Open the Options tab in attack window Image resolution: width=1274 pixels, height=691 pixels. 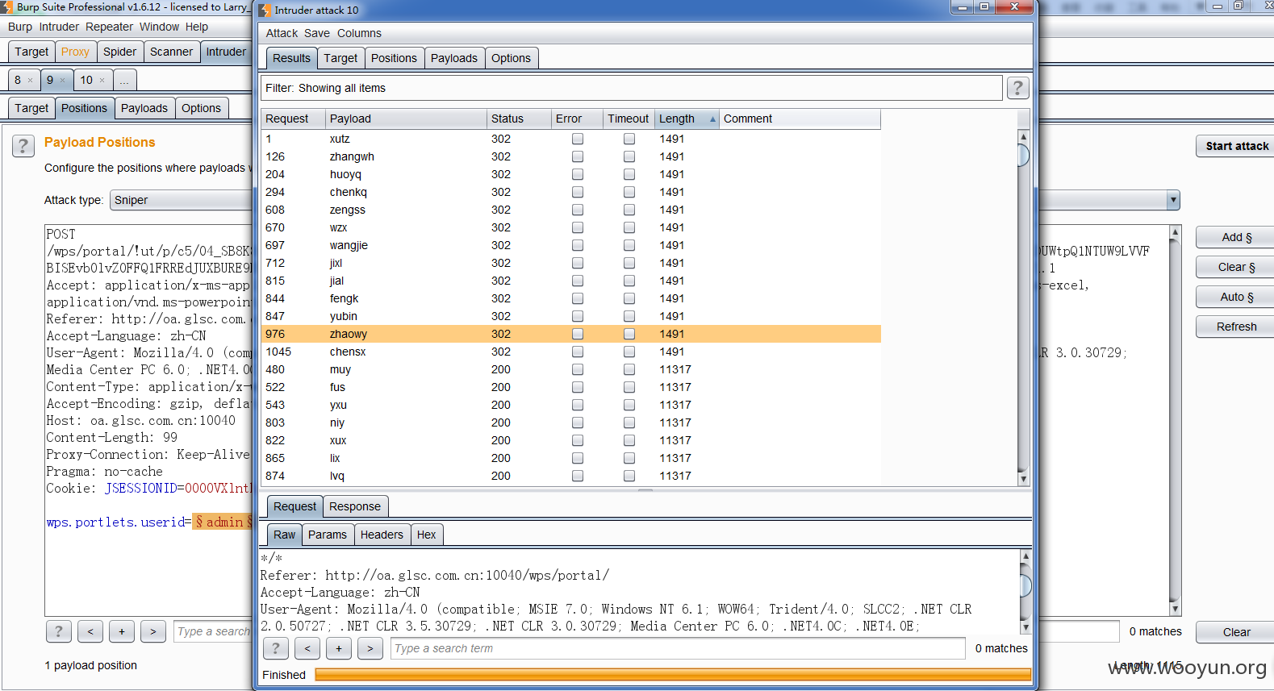(511, 58)
